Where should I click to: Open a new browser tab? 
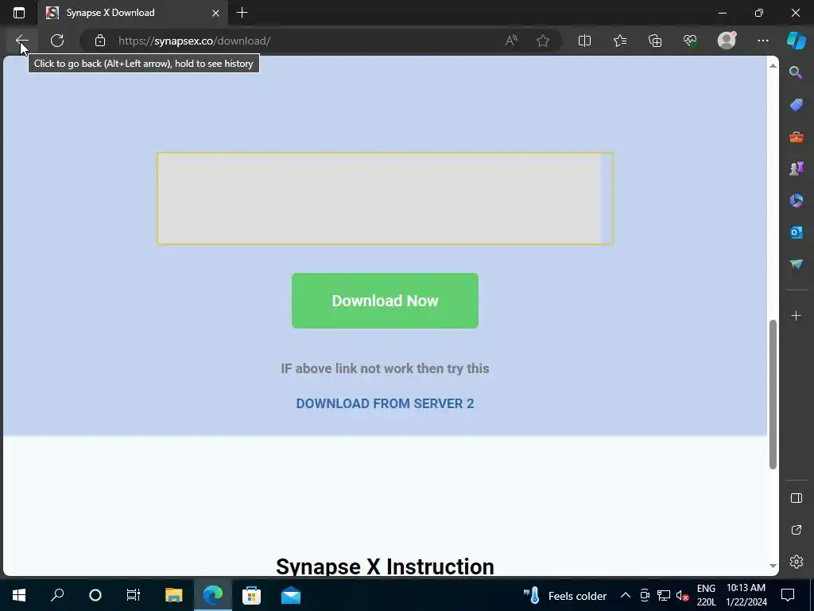(x=242, y=13)
